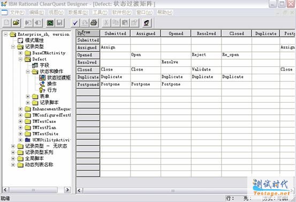Open the 编辑(E) menu
296x202 pixels.
tap(36, 13)
